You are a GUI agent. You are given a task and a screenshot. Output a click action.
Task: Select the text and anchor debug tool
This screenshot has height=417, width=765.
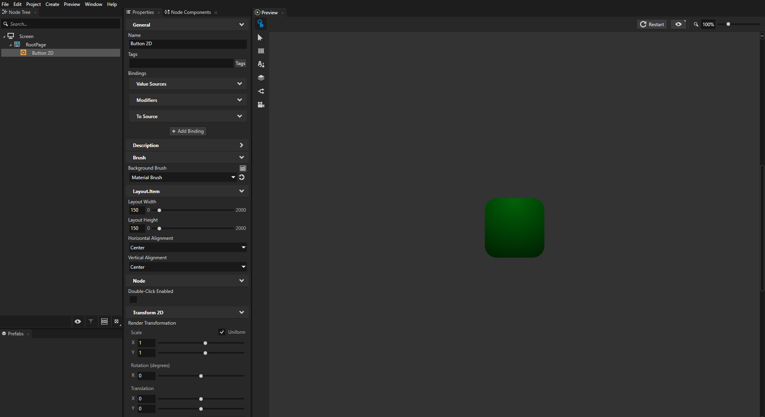(261, 64)
